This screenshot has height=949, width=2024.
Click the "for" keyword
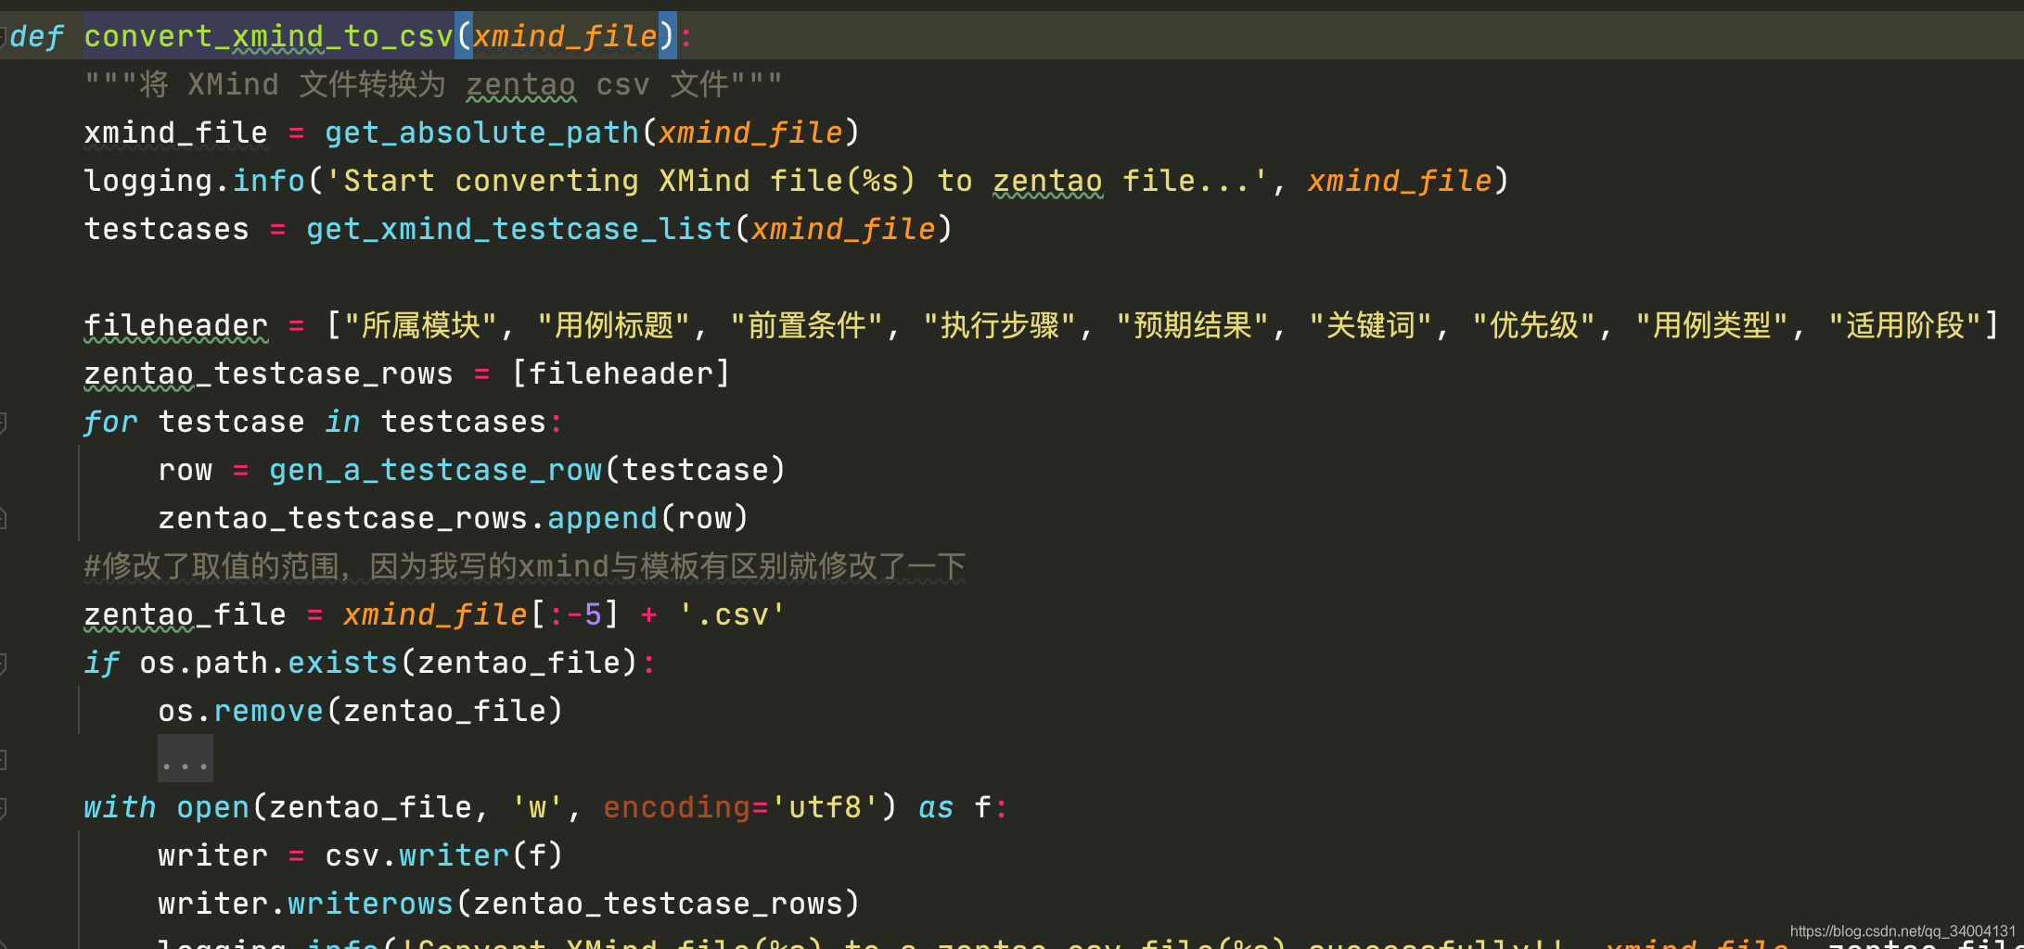point(110,423)
